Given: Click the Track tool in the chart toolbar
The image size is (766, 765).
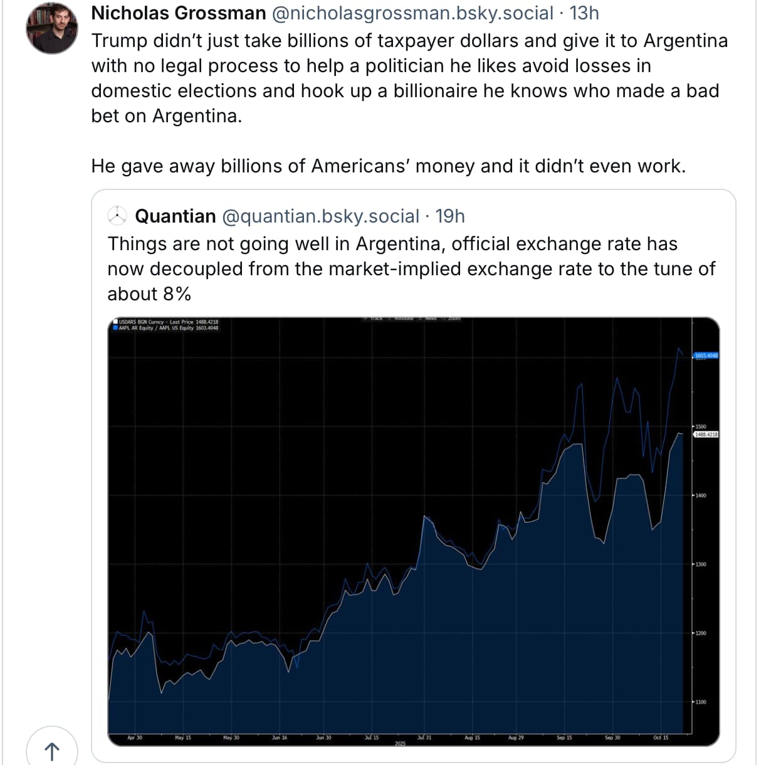Looking at the screenshot, I should (x=375, y=319).
